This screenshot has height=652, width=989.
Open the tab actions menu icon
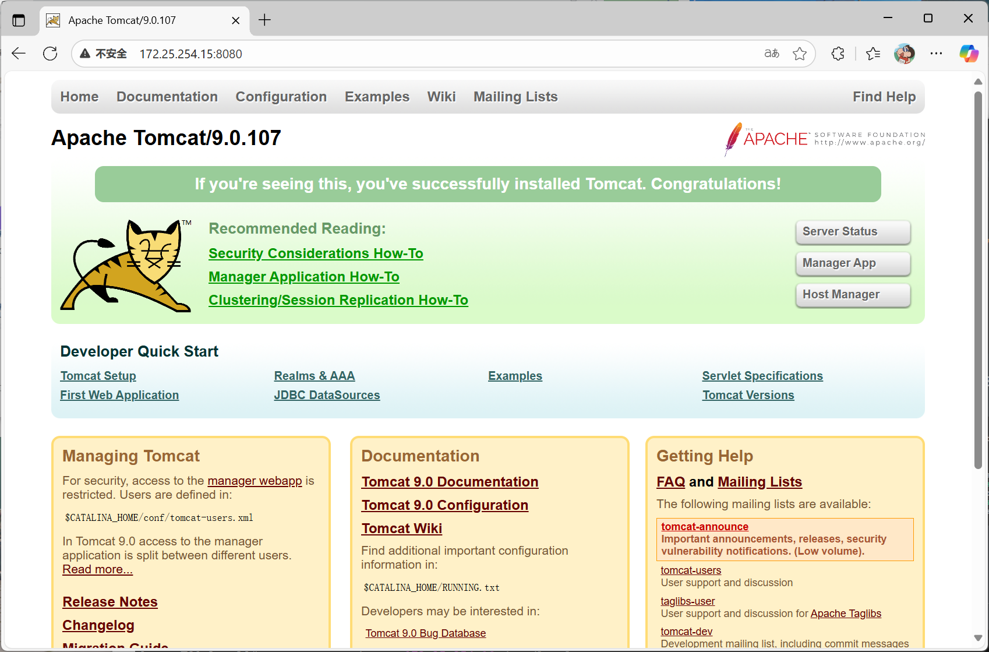pos(19,20)
